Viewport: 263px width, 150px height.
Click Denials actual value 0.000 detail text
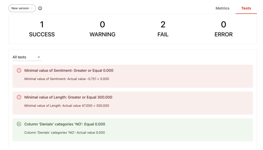(65, 133)
